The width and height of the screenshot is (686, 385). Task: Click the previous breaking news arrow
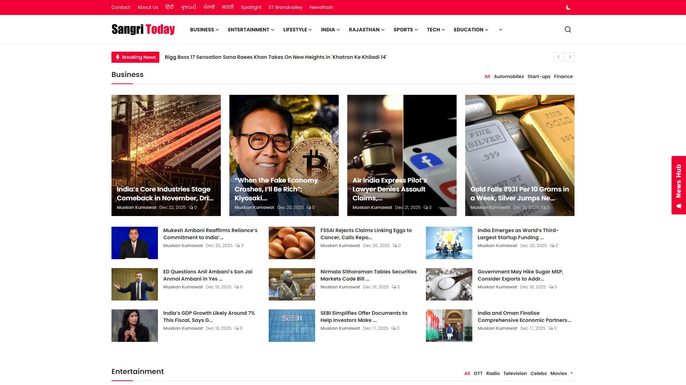pyautogui.click(x=558, y=57)
